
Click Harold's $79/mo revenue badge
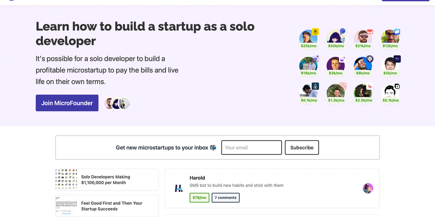coord(199,198)
